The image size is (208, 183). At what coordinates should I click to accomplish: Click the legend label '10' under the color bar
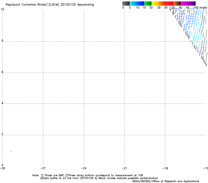pyautogui.click(x=137, y=8)
